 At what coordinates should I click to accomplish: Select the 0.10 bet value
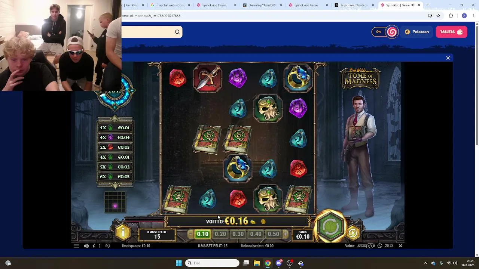click(x=202, y=234)
